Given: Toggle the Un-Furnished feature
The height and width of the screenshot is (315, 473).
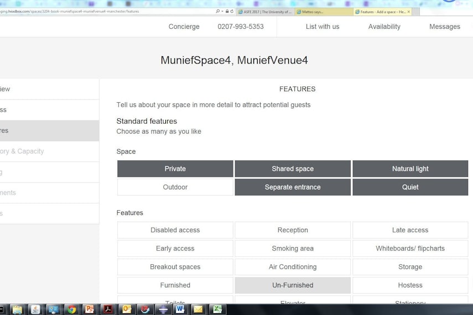Looking at the screenshot, I should [x=293, y=285].
